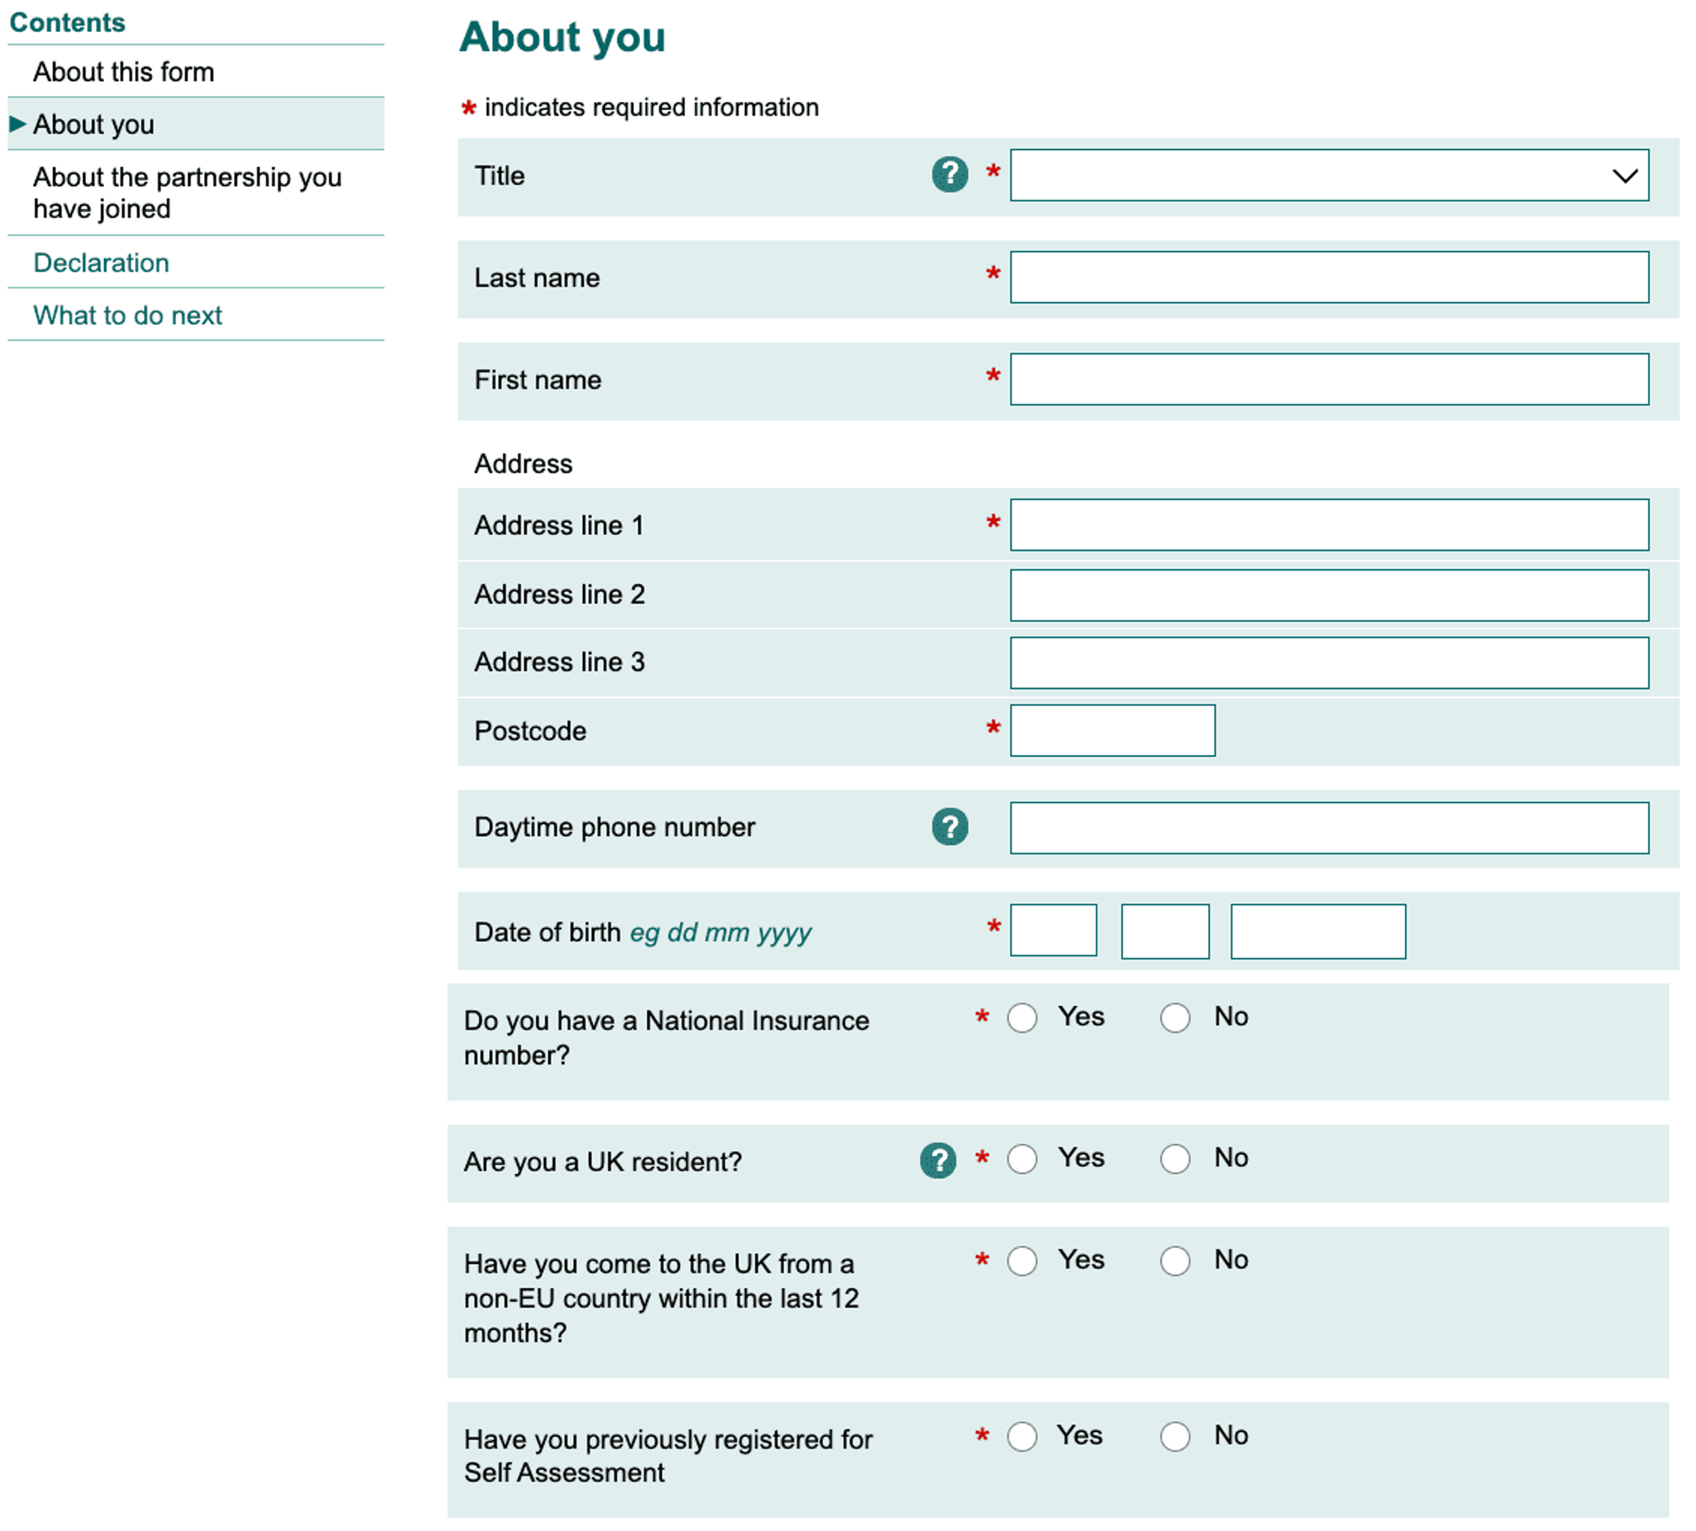
Task: Open help icon for UK resident question
Action: [x=938, y=1161]
